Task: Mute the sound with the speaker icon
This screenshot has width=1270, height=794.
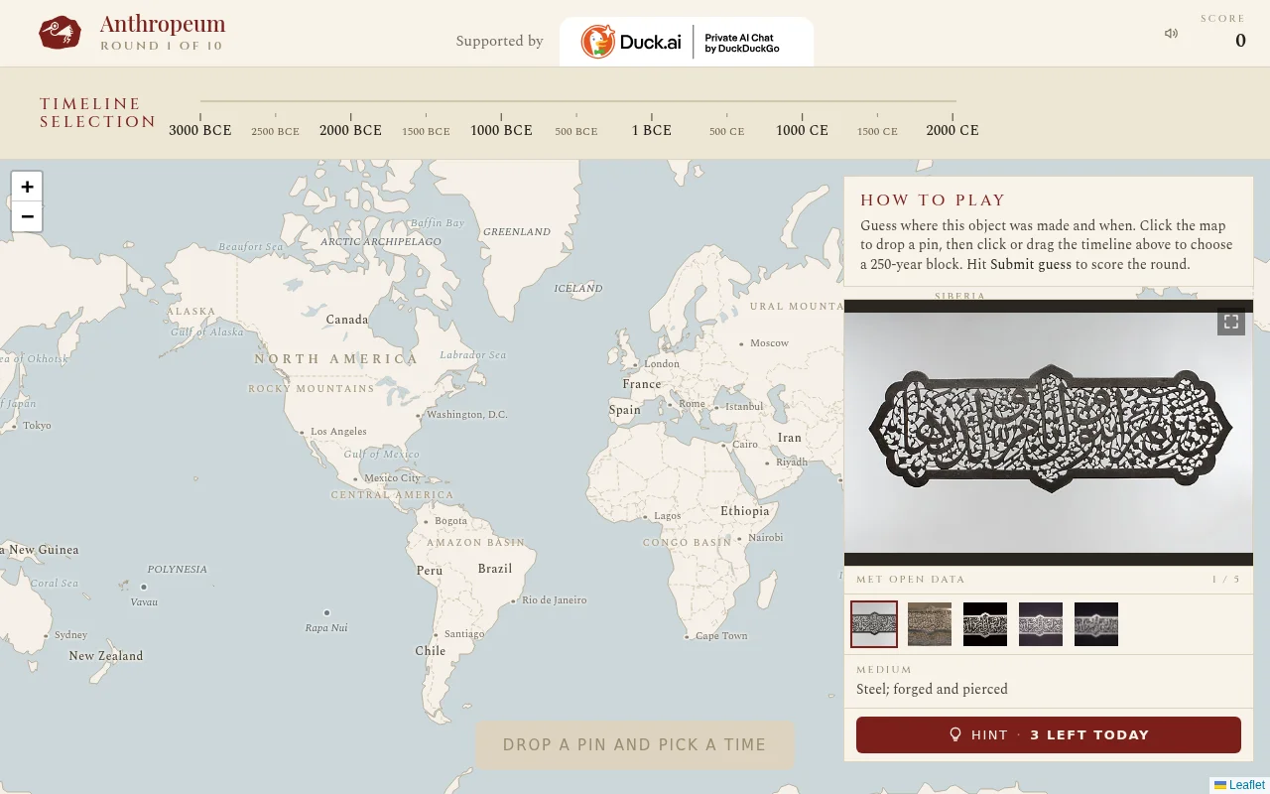Action: click(x=1172, y=34)
